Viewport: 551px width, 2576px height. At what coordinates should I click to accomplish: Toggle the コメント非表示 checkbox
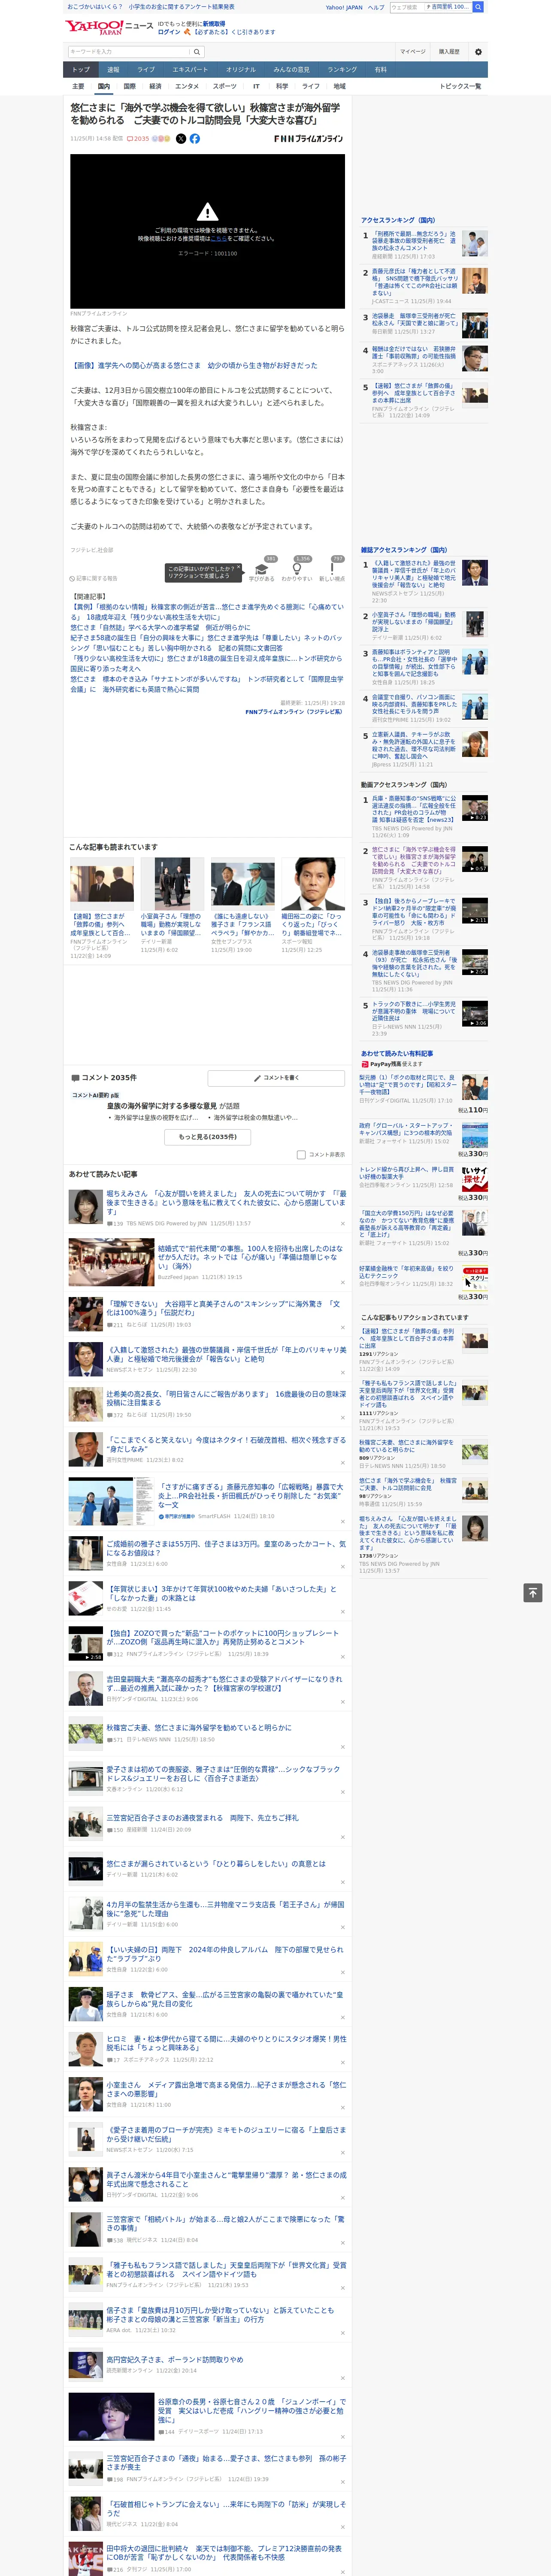[301, 1155]
